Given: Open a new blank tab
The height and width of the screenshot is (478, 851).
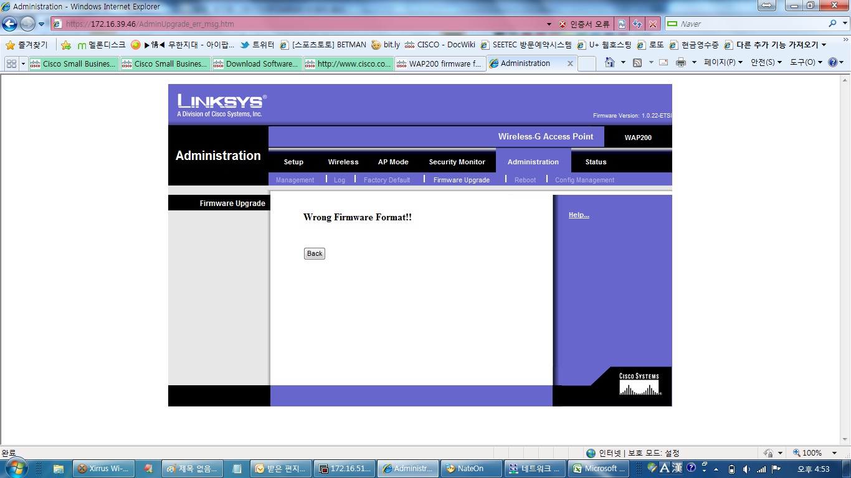Looking at the screenshot, I should coord(586,63).
